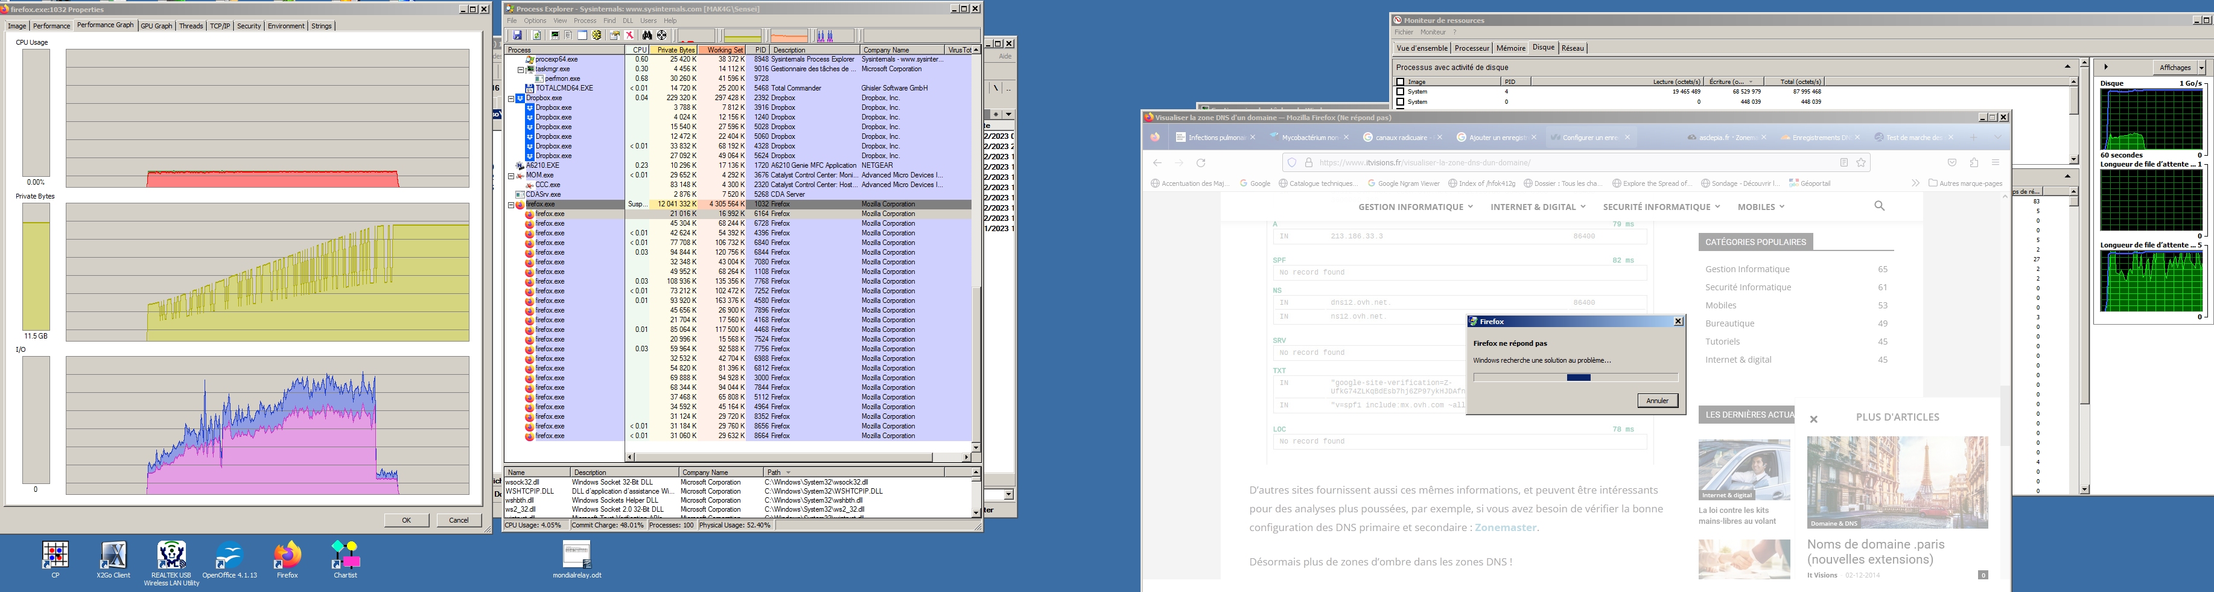This screenshot has height=592, width=2214.
Task: Expand GESTION INFORMATIQUE site menu
Action: (1416, 206)
